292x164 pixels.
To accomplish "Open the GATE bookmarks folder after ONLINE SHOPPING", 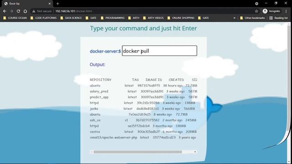I will pyautogui.click(x=203, y=18).
